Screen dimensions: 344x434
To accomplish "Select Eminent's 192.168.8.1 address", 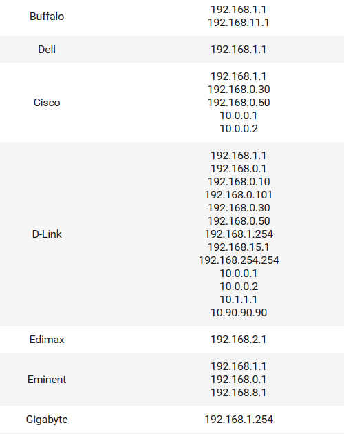I will click(239, 393).
